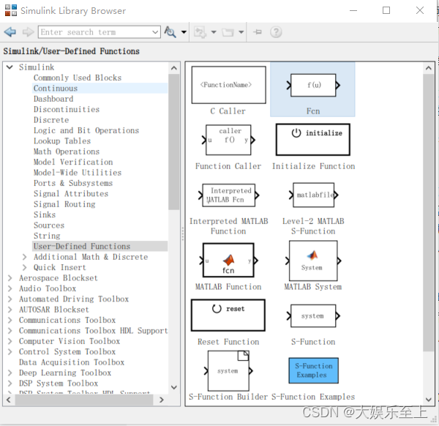Click the grayed forward arrow button
Screen dimensions: 439x426
(28, 32)
